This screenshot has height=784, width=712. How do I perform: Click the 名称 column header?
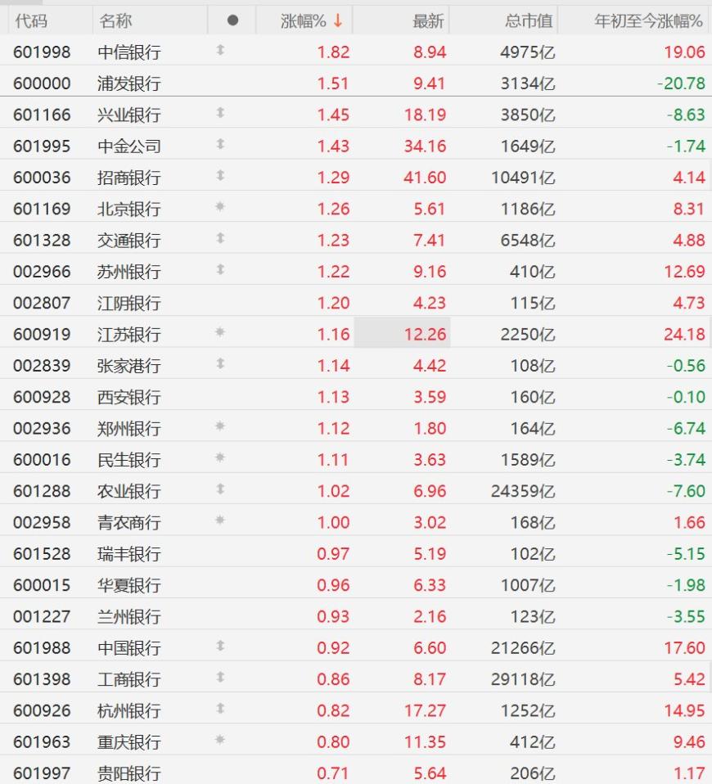(x=115, y=21)
